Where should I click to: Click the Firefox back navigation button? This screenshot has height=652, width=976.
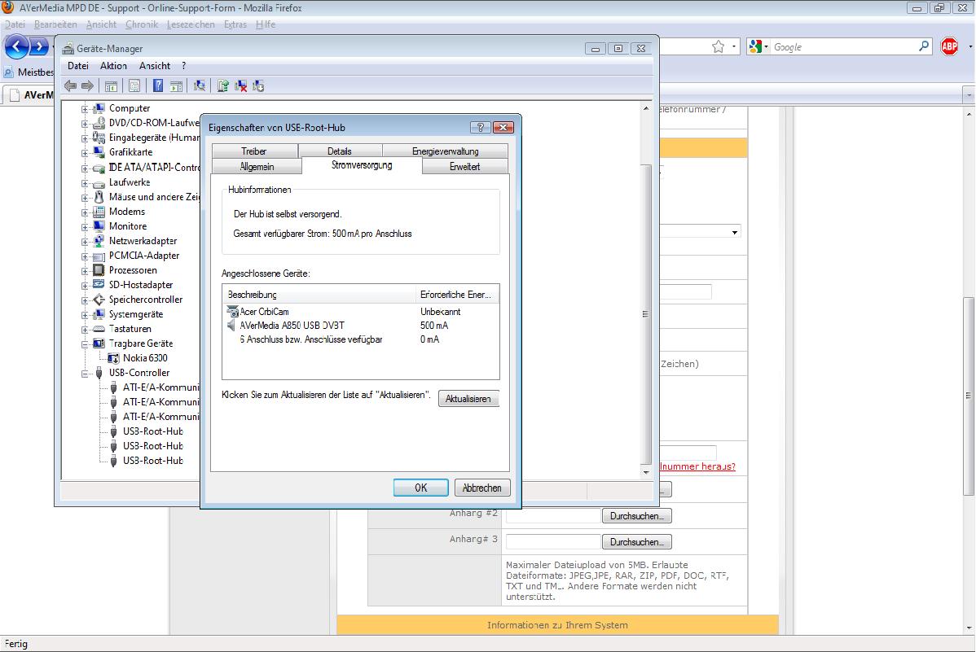click(17, 46)
